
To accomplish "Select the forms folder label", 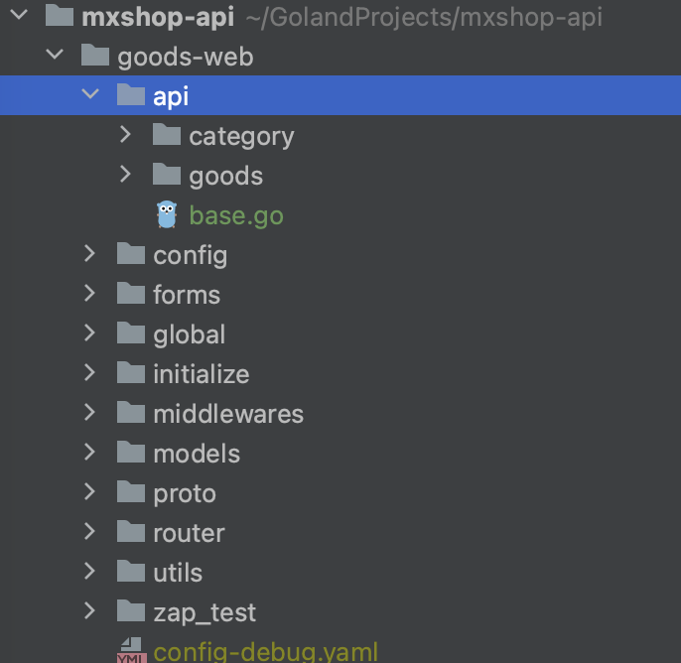I will pos(187,295).
